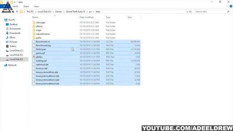Navigate to Games breadcrumb
This screenshot has height=131, width=233.
pos(59,12)
